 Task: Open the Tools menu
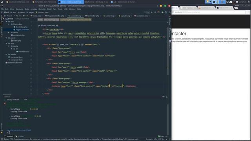(x=60, y=9)
